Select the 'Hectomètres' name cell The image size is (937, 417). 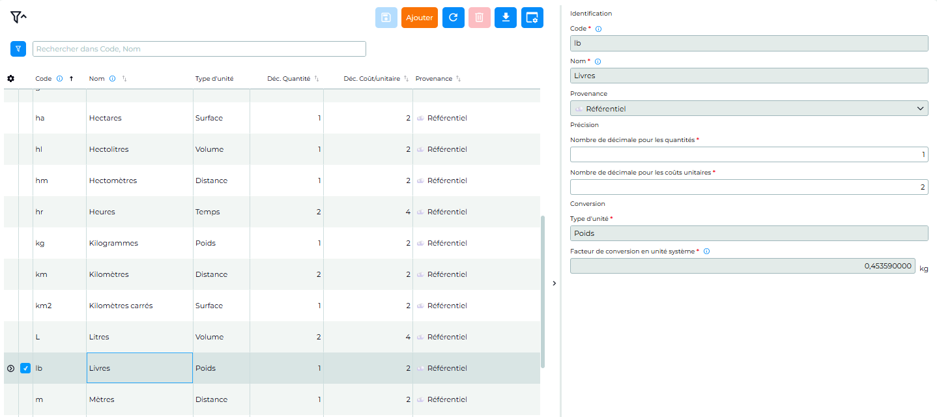pyautogui.click(x=140, y=180)
